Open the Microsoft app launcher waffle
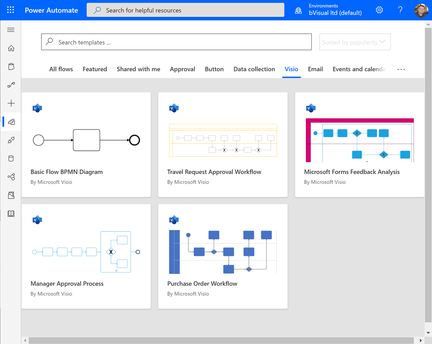 tap(10, 10)
